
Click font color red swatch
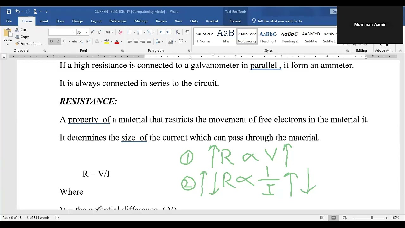coord(117,41)
